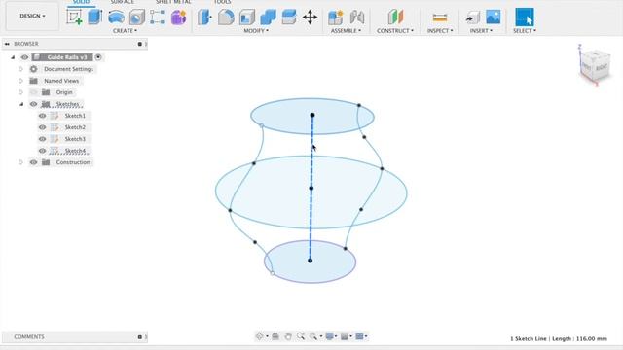The height and width of the screenshot is (350, 623).
Task: Click the ViewCube in the corner
Action: (595, 66)
